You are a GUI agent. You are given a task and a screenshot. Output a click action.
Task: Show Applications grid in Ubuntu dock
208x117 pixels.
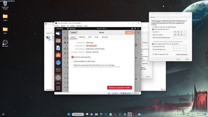tap(58, 88)
